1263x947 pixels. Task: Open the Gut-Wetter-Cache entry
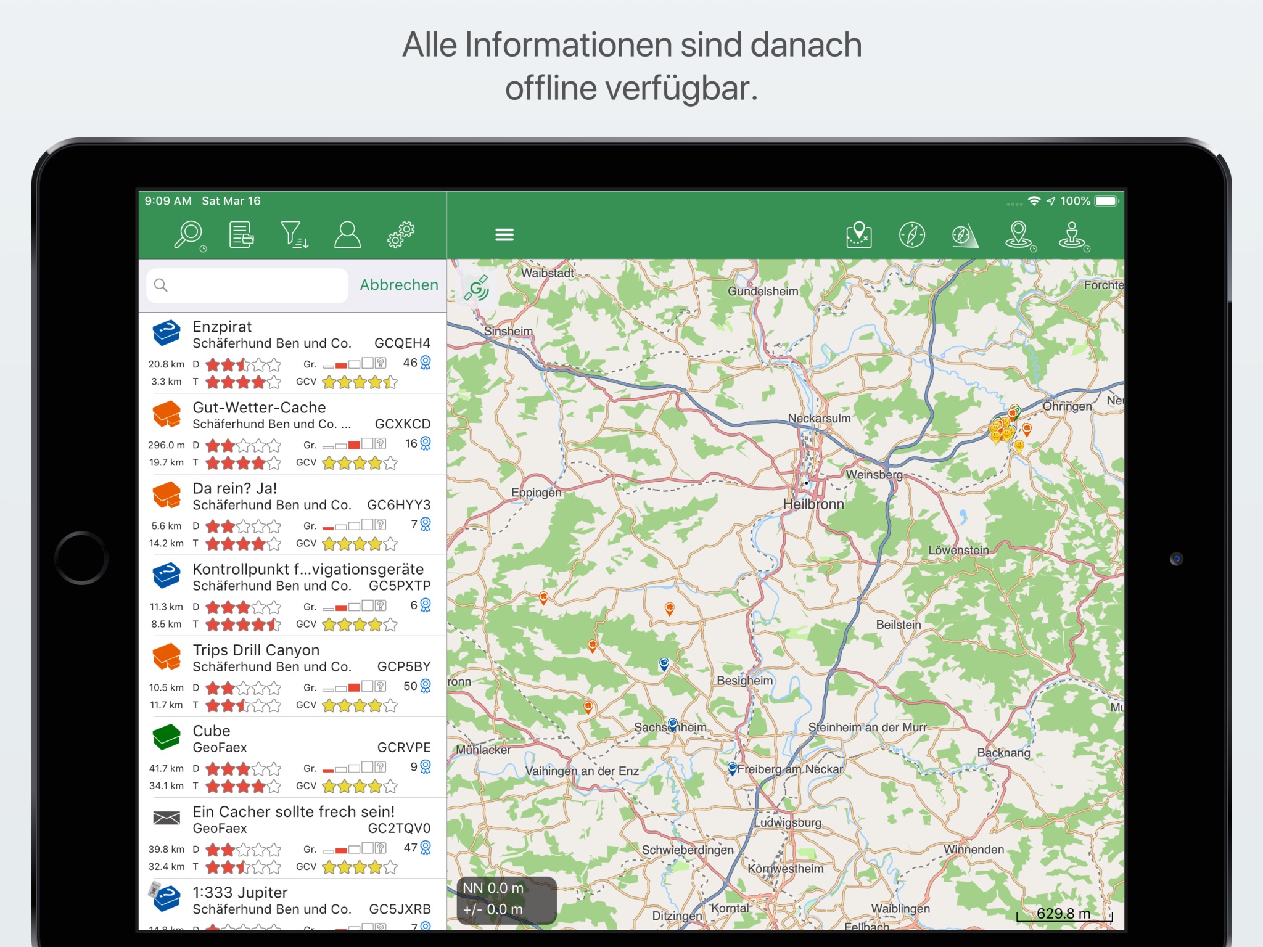point(292,434)
